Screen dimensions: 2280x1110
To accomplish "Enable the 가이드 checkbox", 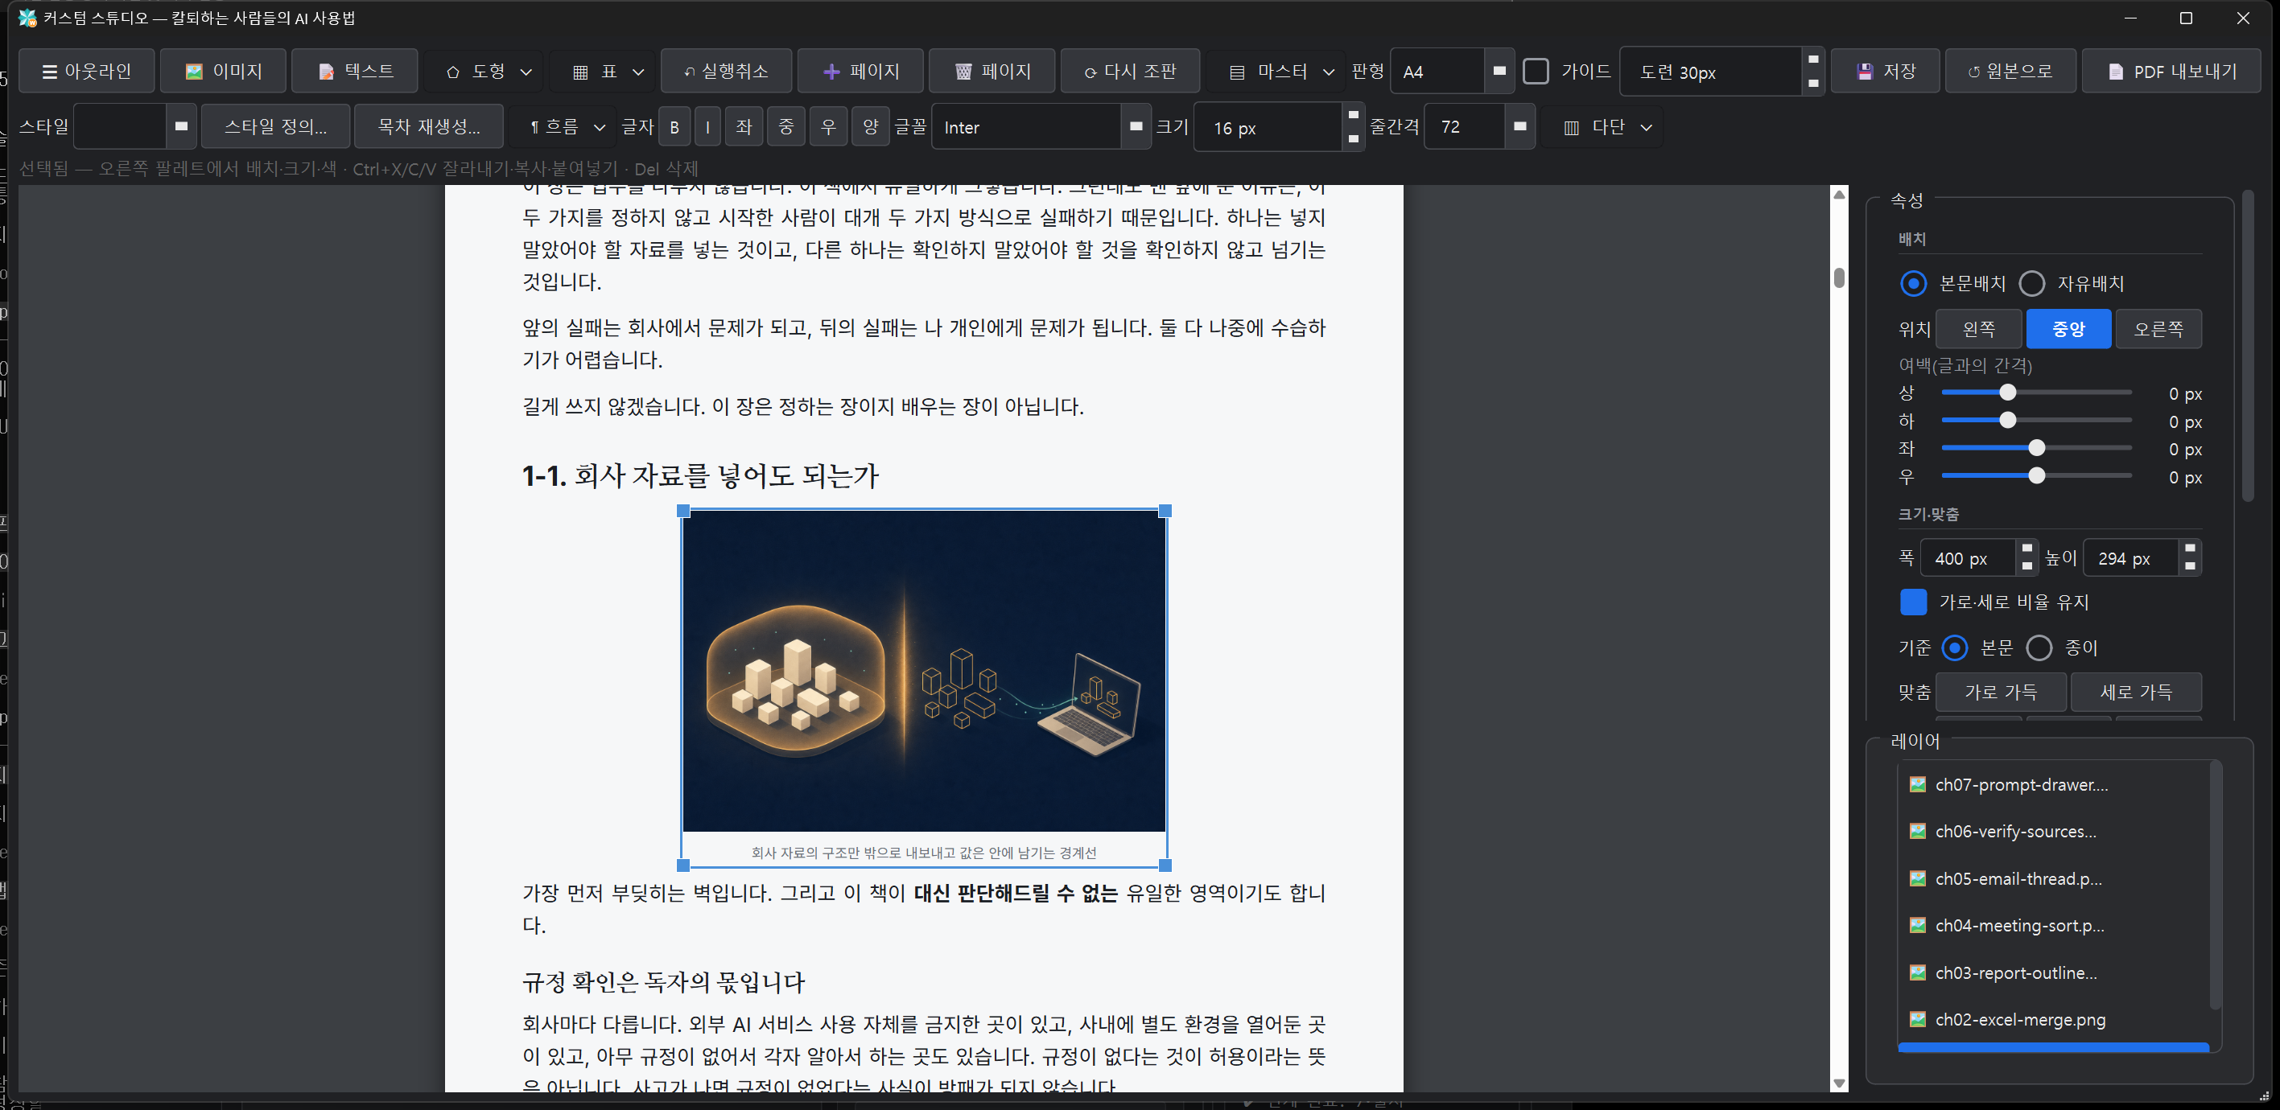I will coord(1536,71).
